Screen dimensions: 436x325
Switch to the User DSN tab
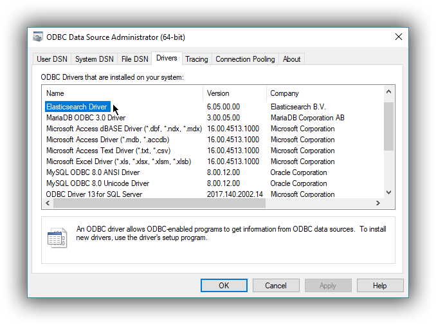click(52, 59)
